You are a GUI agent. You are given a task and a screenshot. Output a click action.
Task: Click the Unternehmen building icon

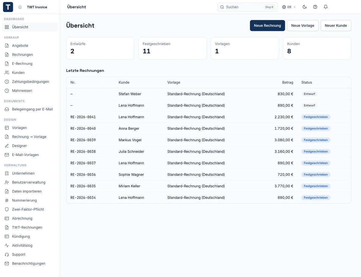(x=7, y=173)
